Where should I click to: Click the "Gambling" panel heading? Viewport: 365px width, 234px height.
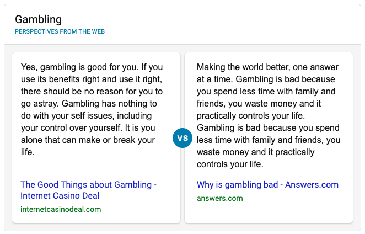(x=39, y=19)
